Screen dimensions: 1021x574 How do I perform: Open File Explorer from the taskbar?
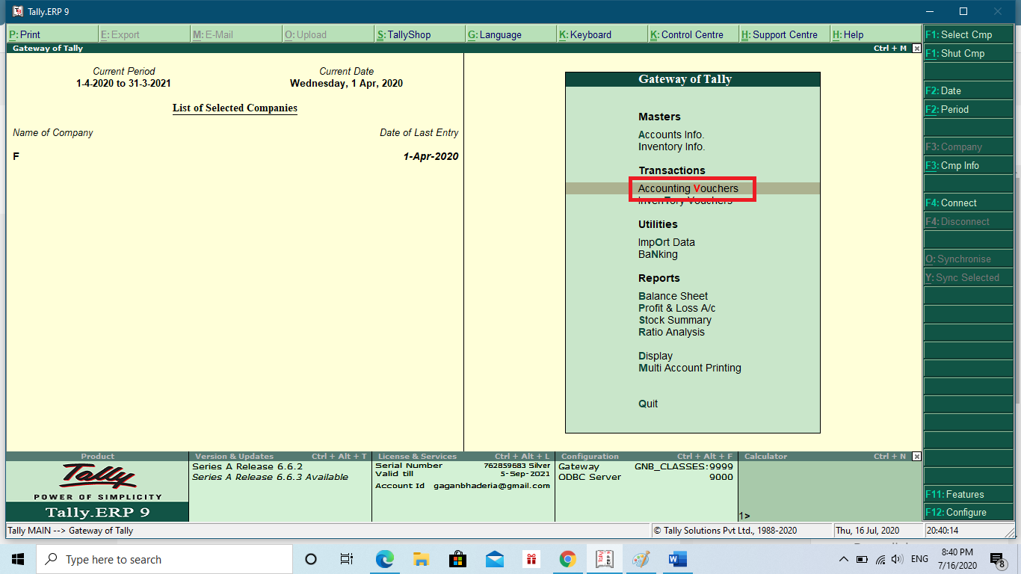pos(422,559)
